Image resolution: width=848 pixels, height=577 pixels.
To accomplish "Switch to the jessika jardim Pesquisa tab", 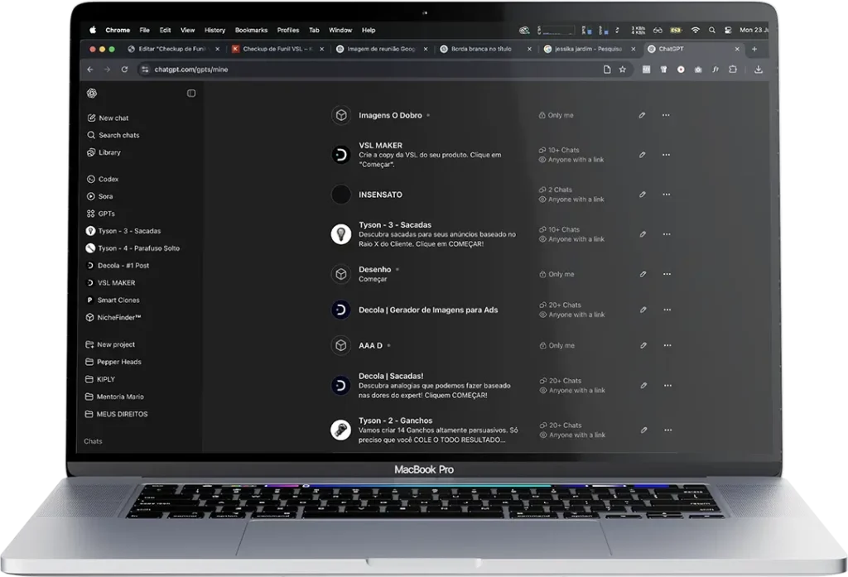I will 590,49.
